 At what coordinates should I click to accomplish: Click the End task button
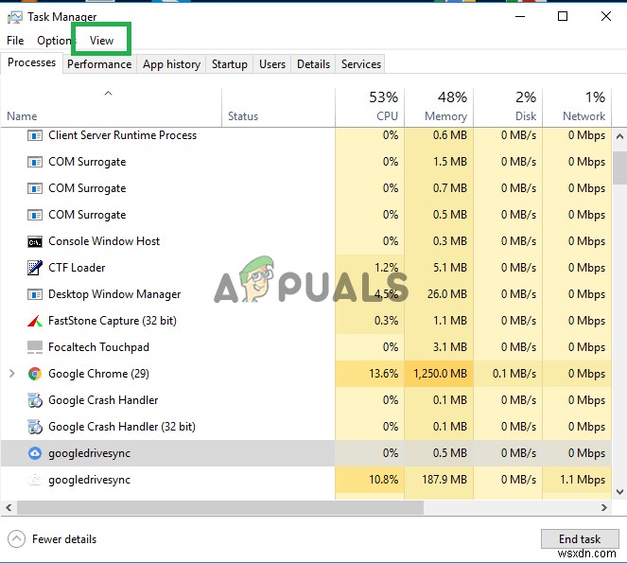pos(580,539)
